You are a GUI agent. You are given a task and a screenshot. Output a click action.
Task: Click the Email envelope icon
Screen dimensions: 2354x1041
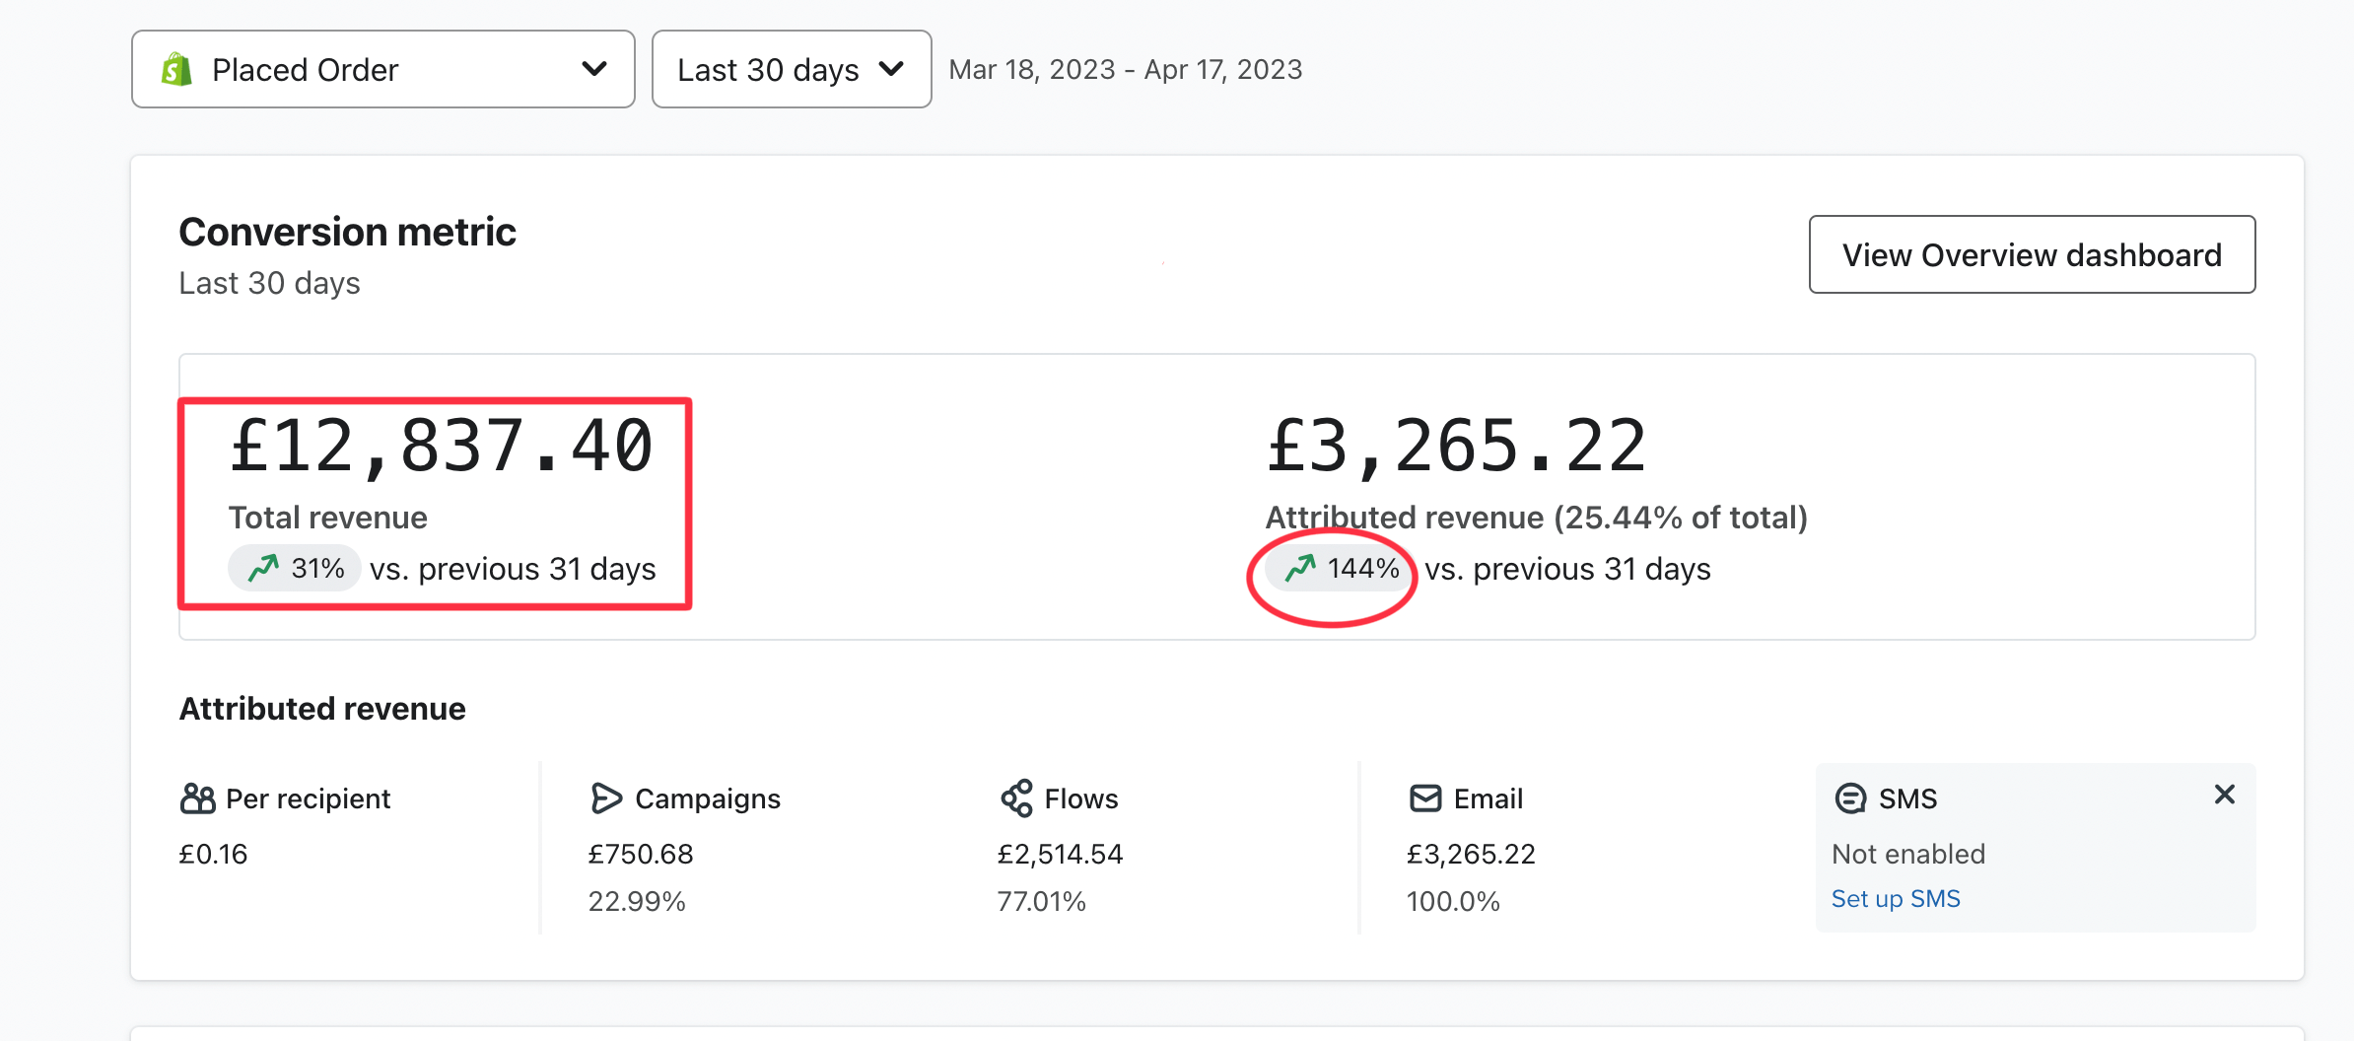(1425, 798)
